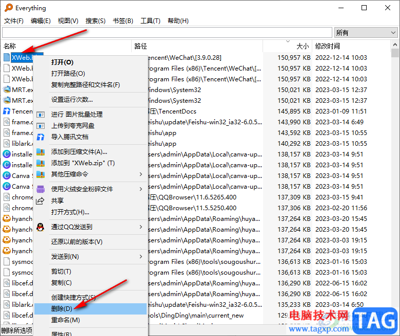Click the first liblark file icon

(7, 144)
